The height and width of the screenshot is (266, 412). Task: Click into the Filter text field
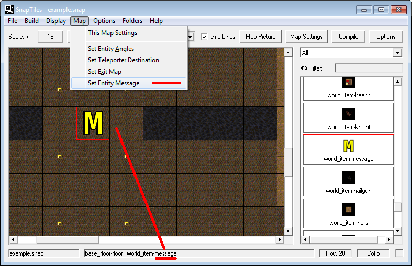coord(368,68)
